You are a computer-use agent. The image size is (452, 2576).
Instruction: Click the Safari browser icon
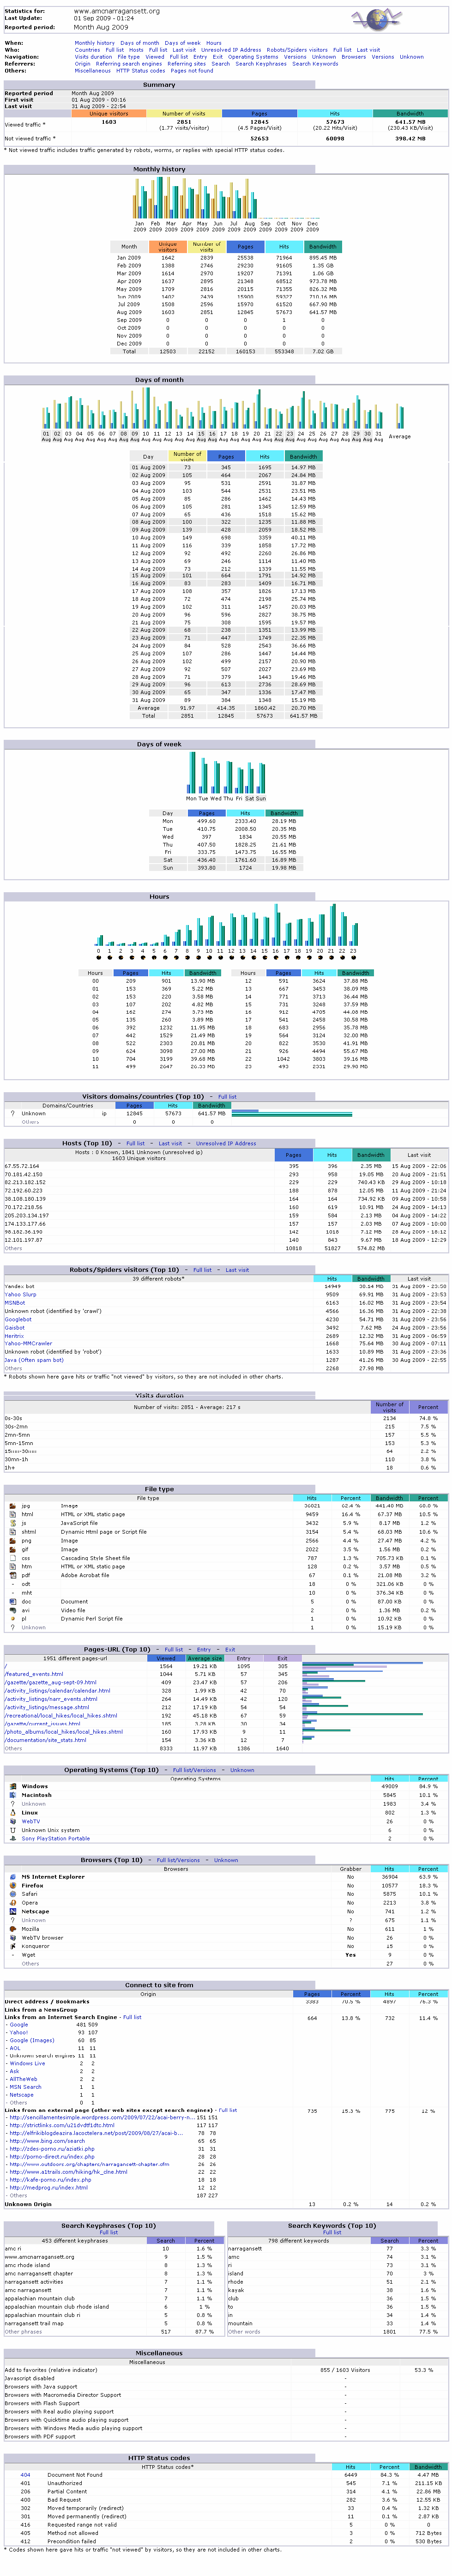coord(13,1894)
